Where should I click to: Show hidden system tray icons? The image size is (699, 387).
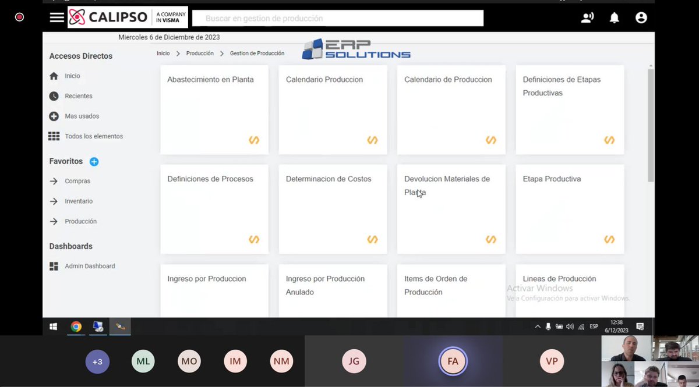point(538,326)
